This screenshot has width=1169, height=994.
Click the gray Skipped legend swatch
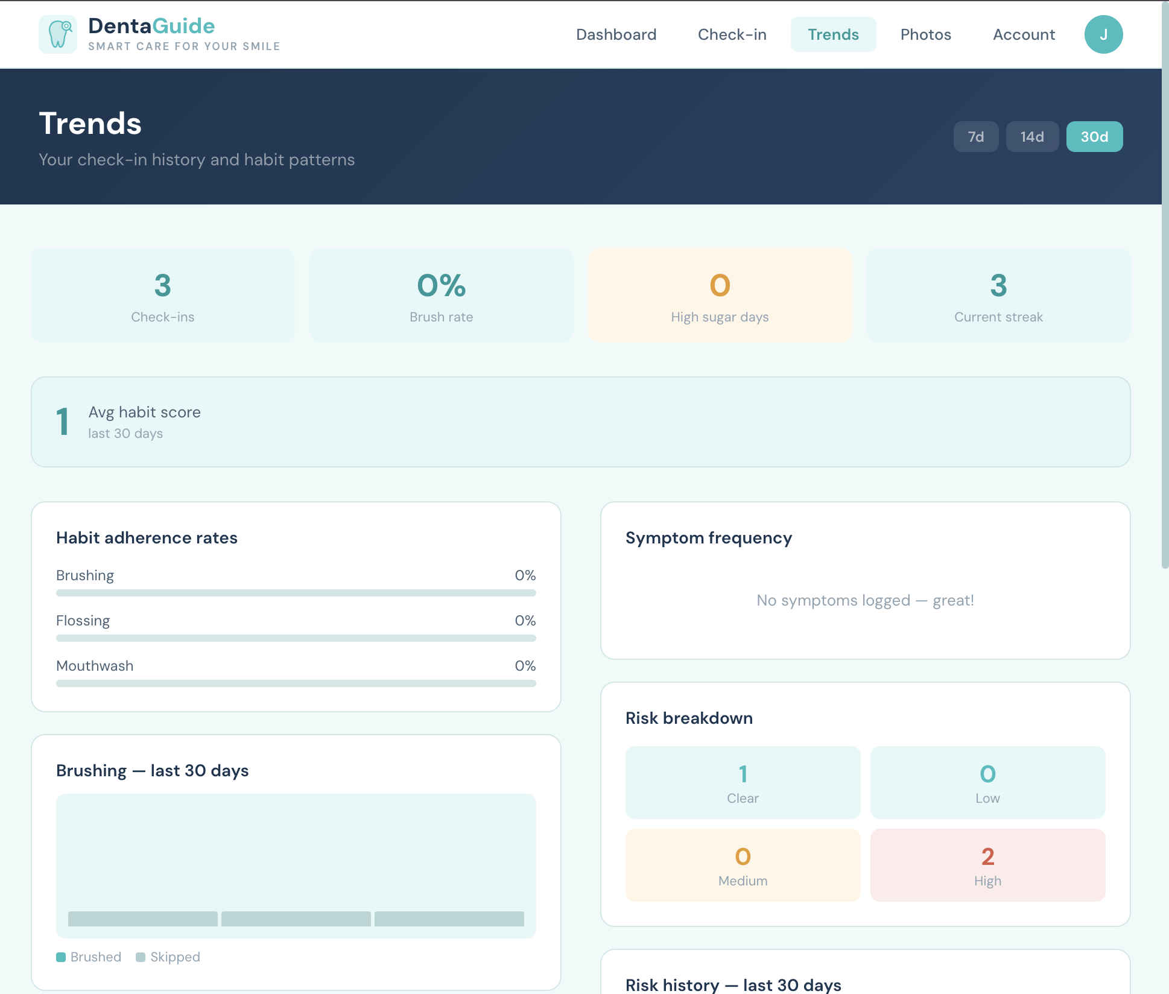pyautogui.click(x=141, y=957)
